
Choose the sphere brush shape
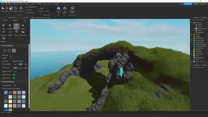click(5, 51)
